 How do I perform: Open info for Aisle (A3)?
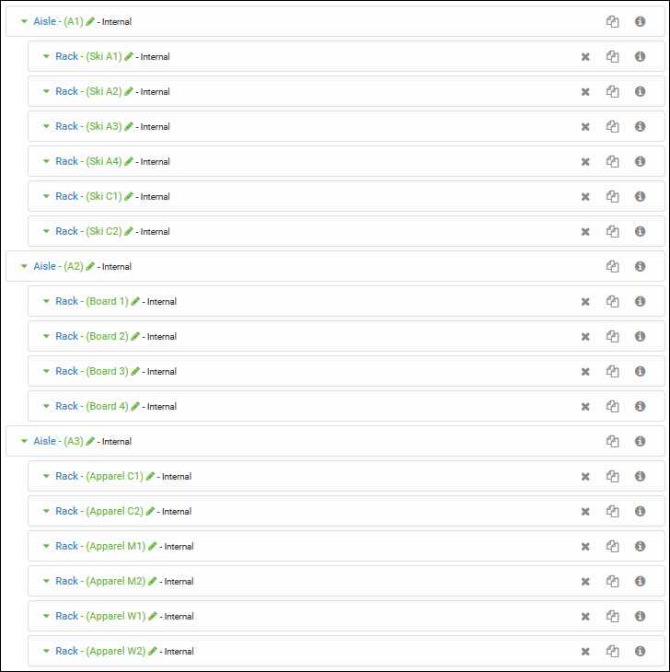(x=640, y=441)
